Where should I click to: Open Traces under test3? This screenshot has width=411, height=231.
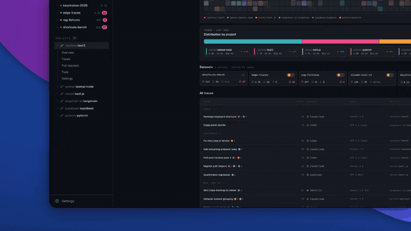[66, 59]
